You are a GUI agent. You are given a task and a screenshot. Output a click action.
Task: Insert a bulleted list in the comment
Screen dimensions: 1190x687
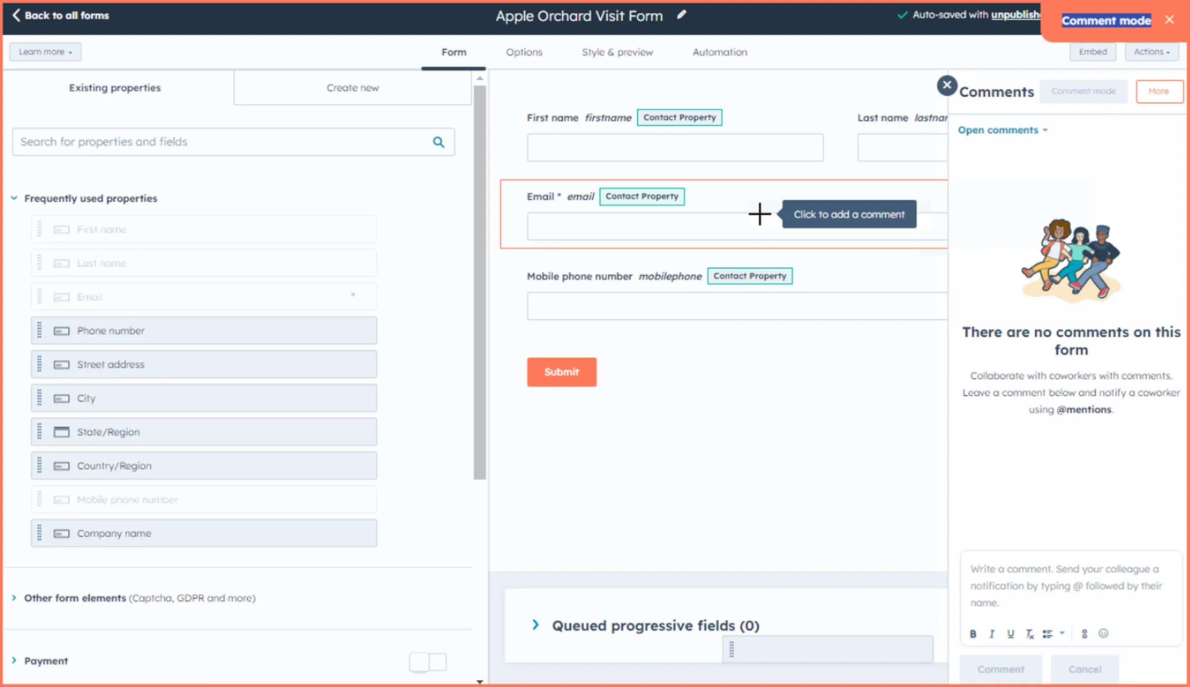pos(1048,634)
